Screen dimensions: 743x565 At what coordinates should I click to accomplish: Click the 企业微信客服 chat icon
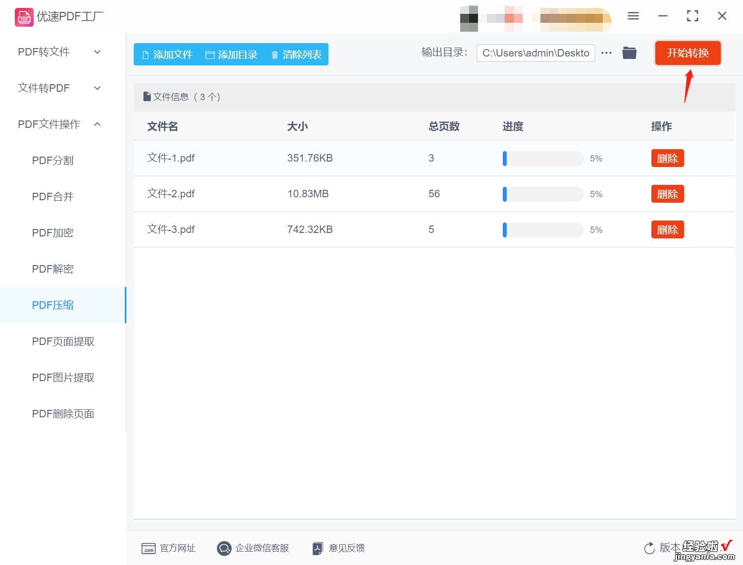(x=224, y=548)
